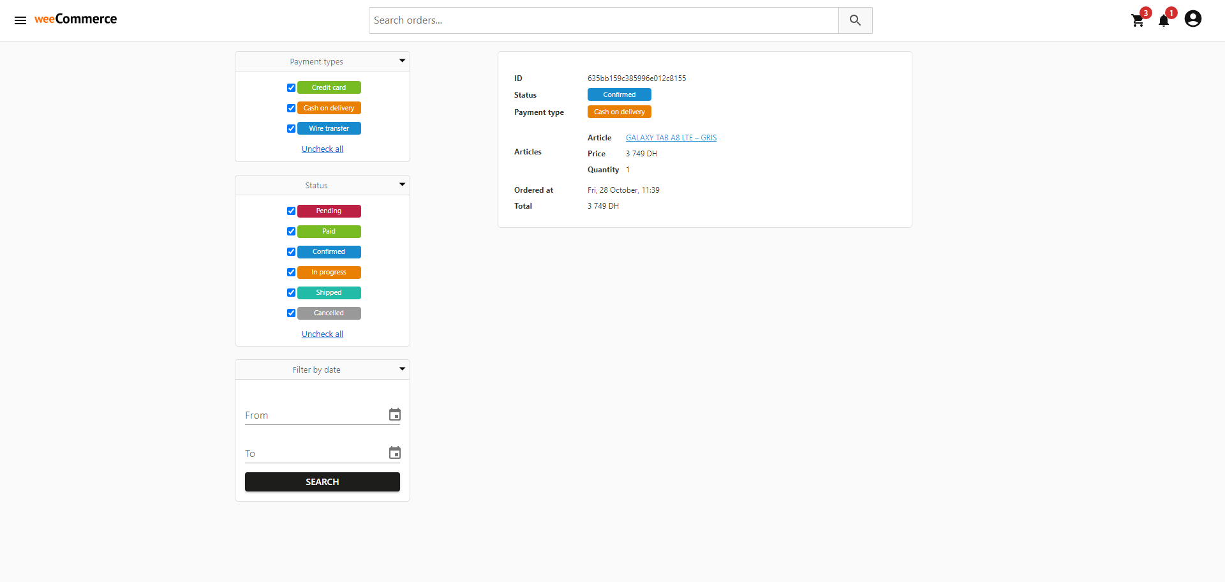The image size is (1225, 582).
Task: Click Uncheck all under payment types
Action: click(x=322, y=149)
